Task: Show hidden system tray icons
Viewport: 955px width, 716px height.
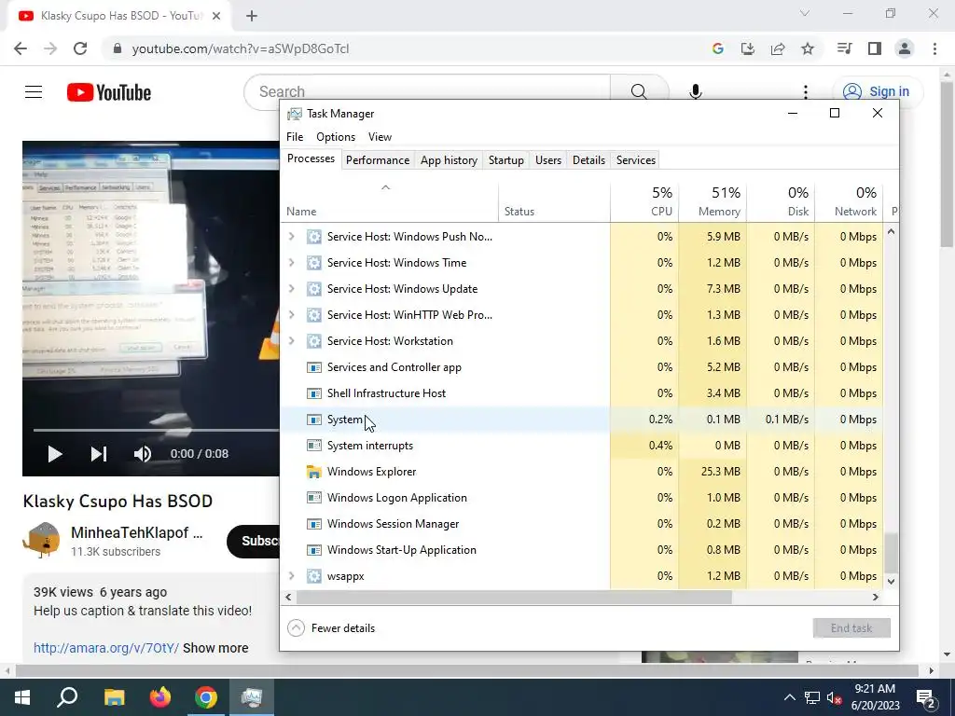Action: point(789,697)
